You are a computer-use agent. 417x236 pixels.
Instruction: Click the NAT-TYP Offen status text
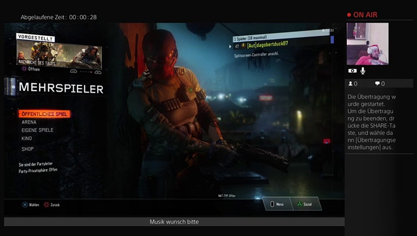tap(227, 196)
